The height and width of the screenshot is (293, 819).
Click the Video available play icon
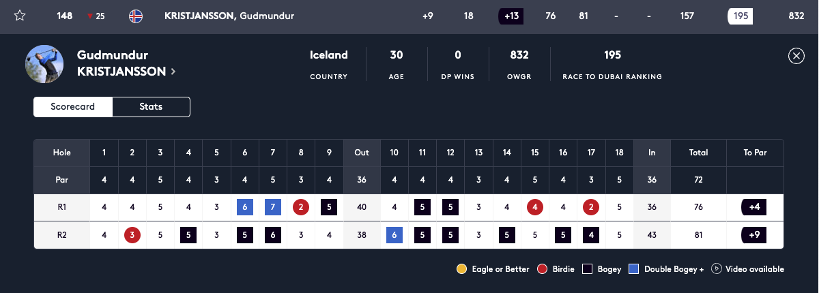(717, 268)
